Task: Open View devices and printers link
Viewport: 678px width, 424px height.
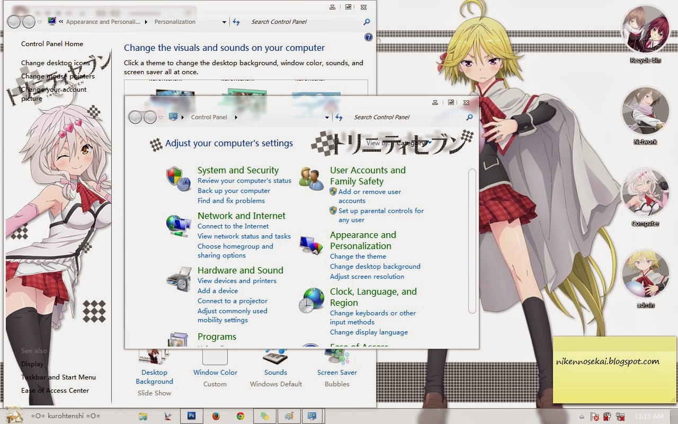Action: (237, 281)
